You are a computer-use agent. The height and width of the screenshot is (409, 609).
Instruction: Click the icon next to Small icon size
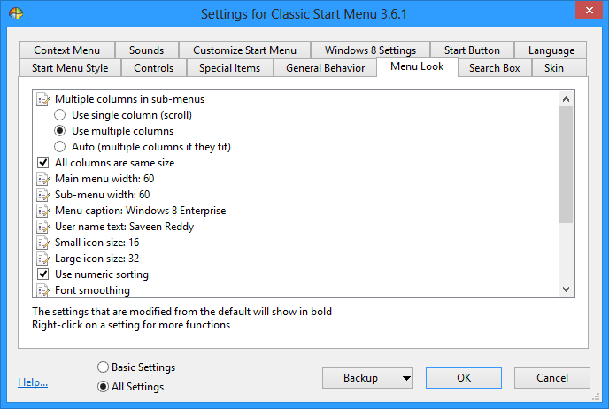43,243
